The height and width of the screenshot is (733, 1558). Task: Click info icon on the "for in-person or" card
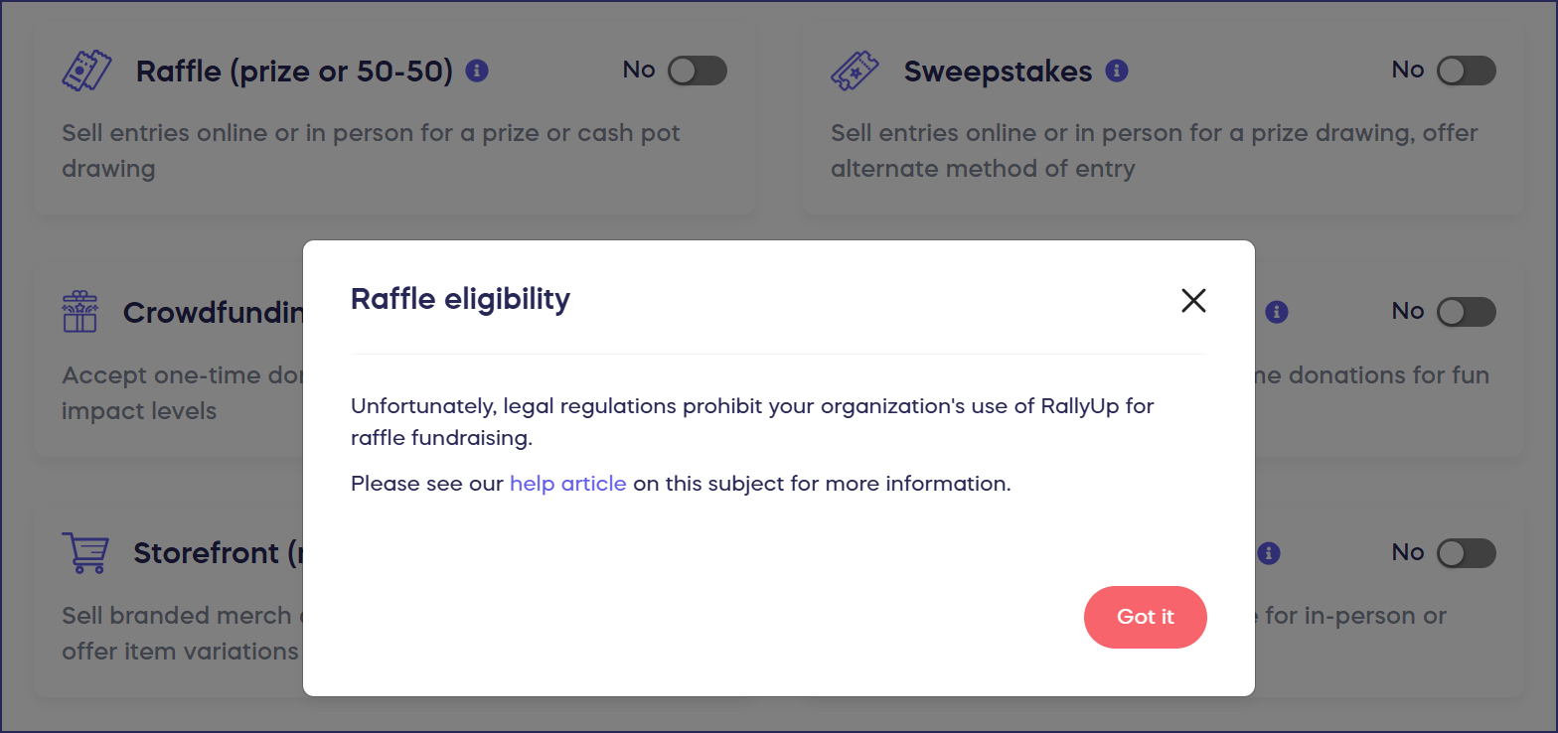(x=1269, y=553)
